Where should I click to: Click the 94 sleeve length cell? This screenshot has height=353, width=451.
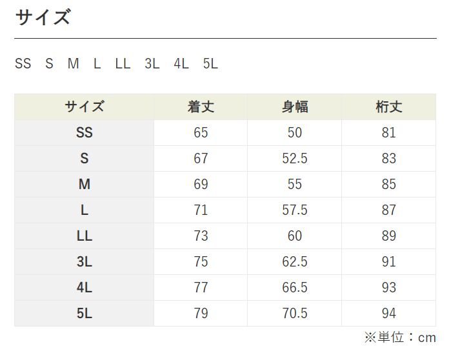388,314
